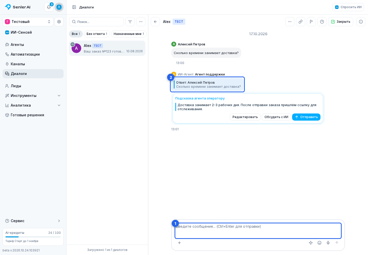The height and width of the screenshot is (255, 368).
Task: Flag this conversation
Action: click(x=311, y=22)
